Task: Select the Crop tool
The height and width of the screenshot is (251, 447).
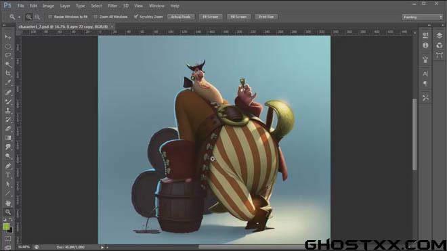Action: 8,74
